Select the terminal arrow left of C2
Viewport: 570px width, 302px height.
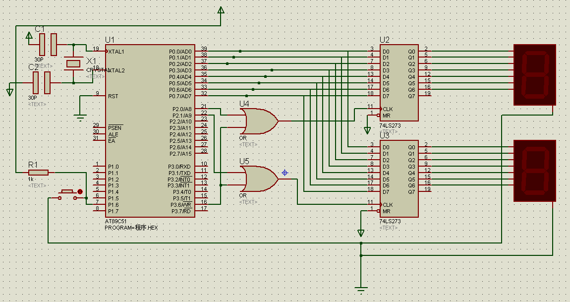tap(10, 92)
